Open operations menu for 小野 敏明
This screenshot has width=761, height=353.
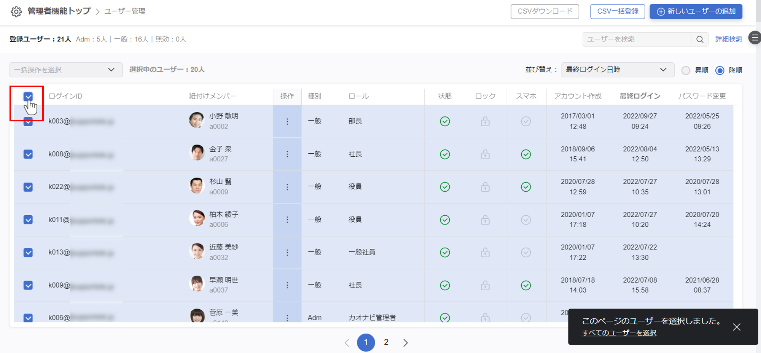coord(287,121)
